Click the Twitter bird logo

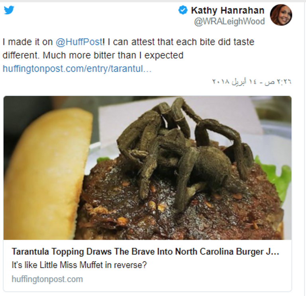pyautogui.click(x=9, y=10)
